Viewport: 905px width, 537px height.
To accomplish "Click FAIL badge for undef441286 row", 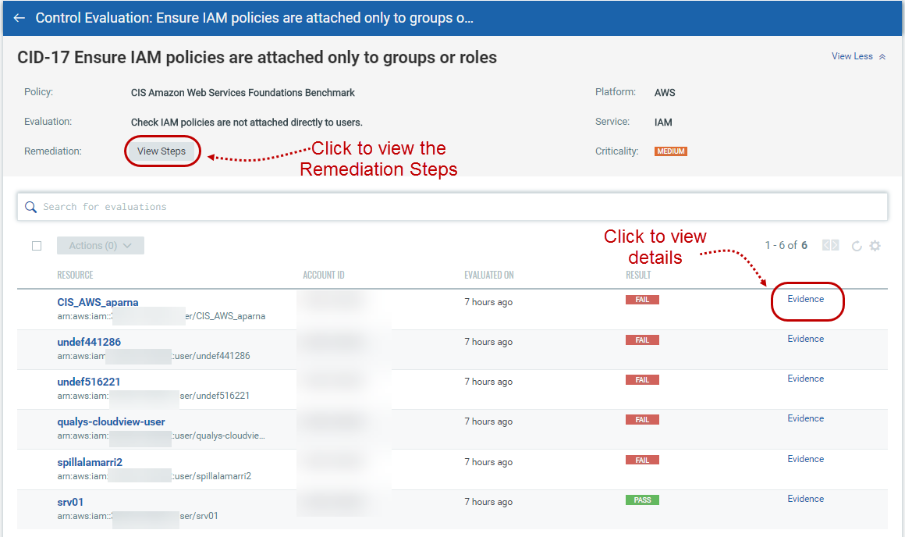I will (x=642, y=340).
